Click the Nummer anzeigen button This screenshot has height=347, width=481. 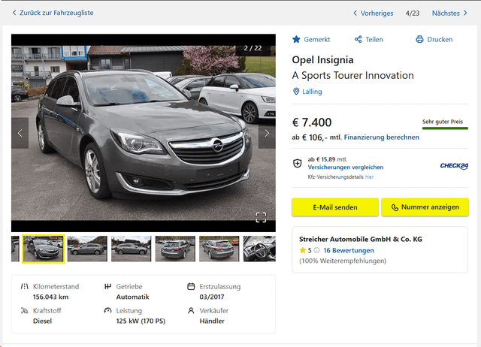(425, 207)
